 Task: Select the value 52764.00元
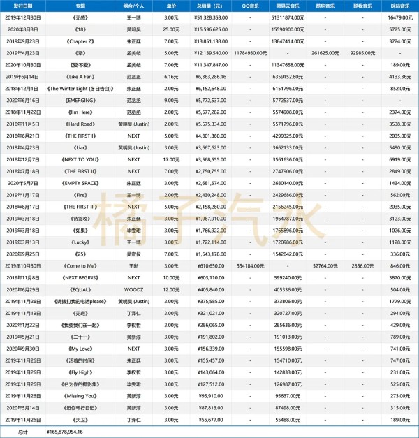(325, 266)
